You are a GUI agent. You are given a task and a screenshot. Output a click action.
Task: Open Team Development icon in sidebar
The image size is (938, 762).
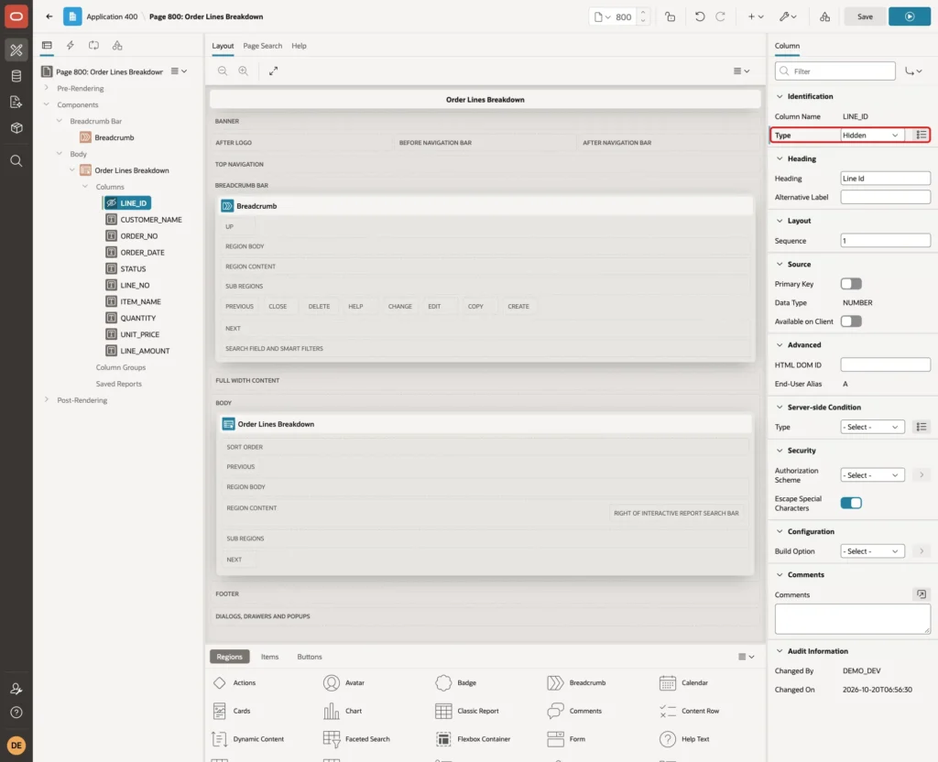point(16,103)
